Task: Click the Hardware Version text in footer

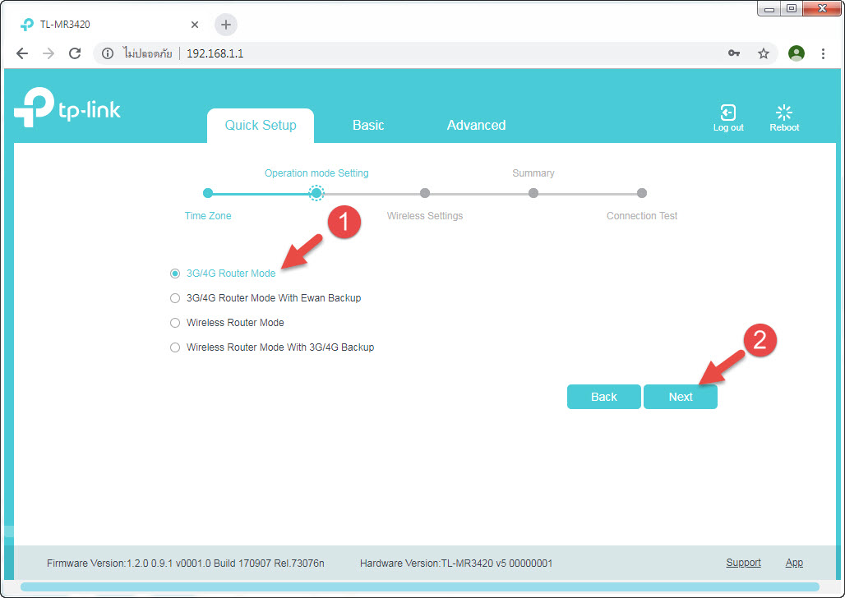Action: click(x=456, y=563)
